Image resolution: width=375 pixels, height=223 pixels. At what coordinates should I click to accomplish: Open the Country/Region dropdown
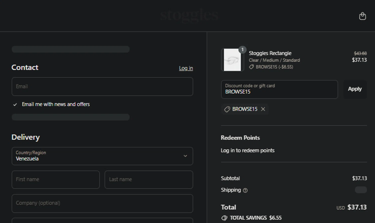click(x=102, y=156)
